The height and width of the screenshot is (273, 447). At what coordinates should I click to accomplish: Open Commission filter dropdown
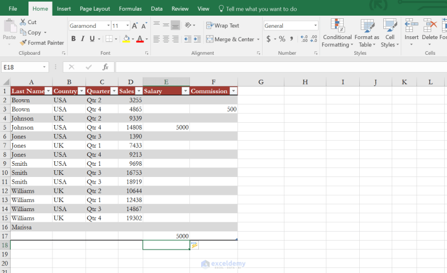pos(234,91)
